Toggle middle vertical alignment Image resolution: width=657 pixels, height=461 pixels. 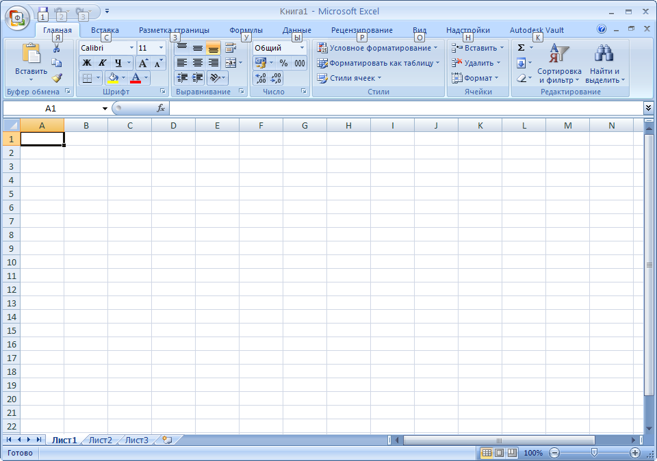pos(197,48)
